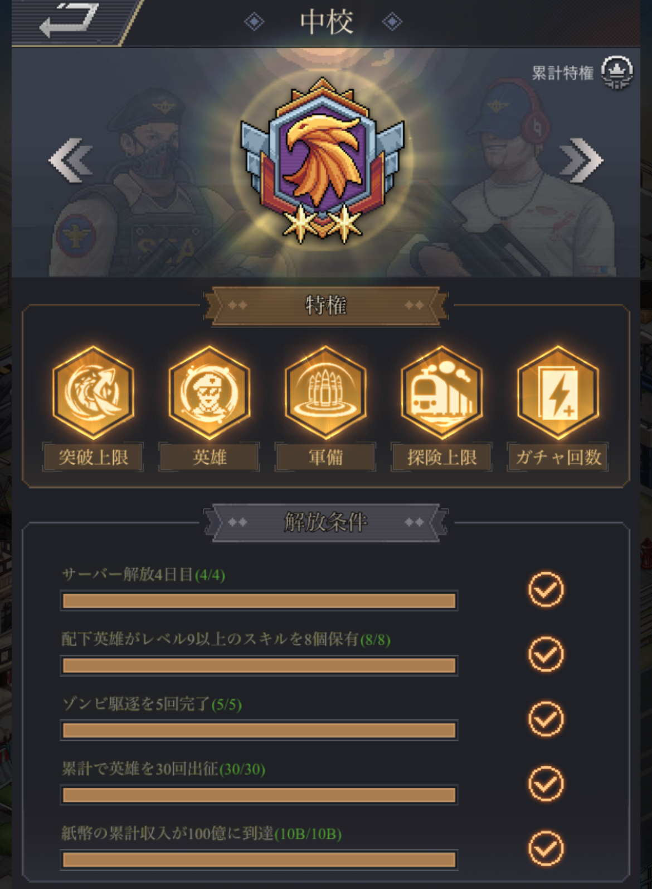Tap the golden eagle rank badge
Screen dimensions: 652x889
coord(322,160)
